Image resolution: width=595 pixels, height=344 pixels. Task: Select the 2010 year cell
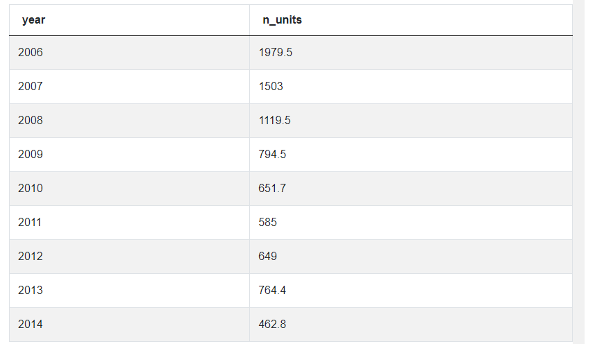point(129,189)
